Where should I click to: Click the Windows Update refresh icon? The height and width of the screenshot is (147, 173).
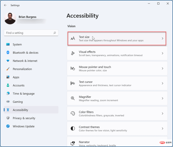click(8, 126)
